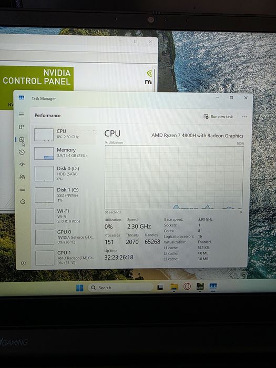Minimize the Task Manager window
Screen dimensions: 276x368
(217, 97)
